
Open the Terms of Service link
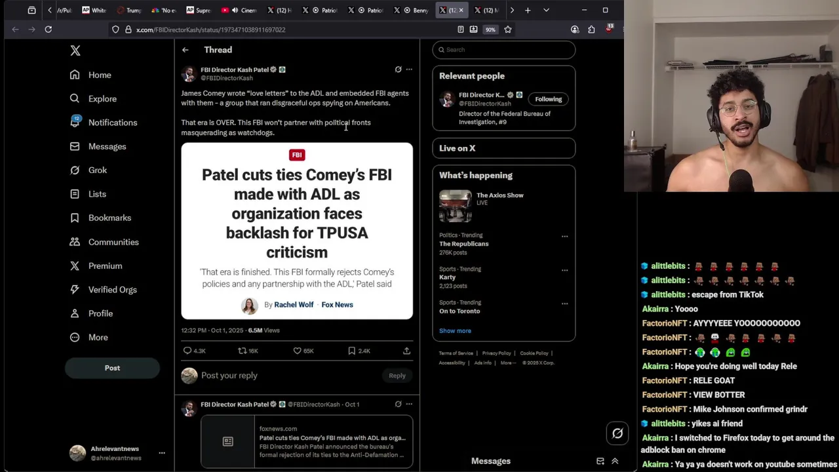click(456, 353)
